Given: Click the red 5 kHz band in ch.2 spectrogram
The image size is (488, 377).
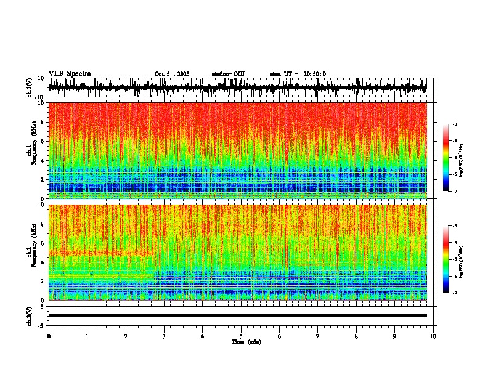Looking at the screenshot, I should point(101,254).
